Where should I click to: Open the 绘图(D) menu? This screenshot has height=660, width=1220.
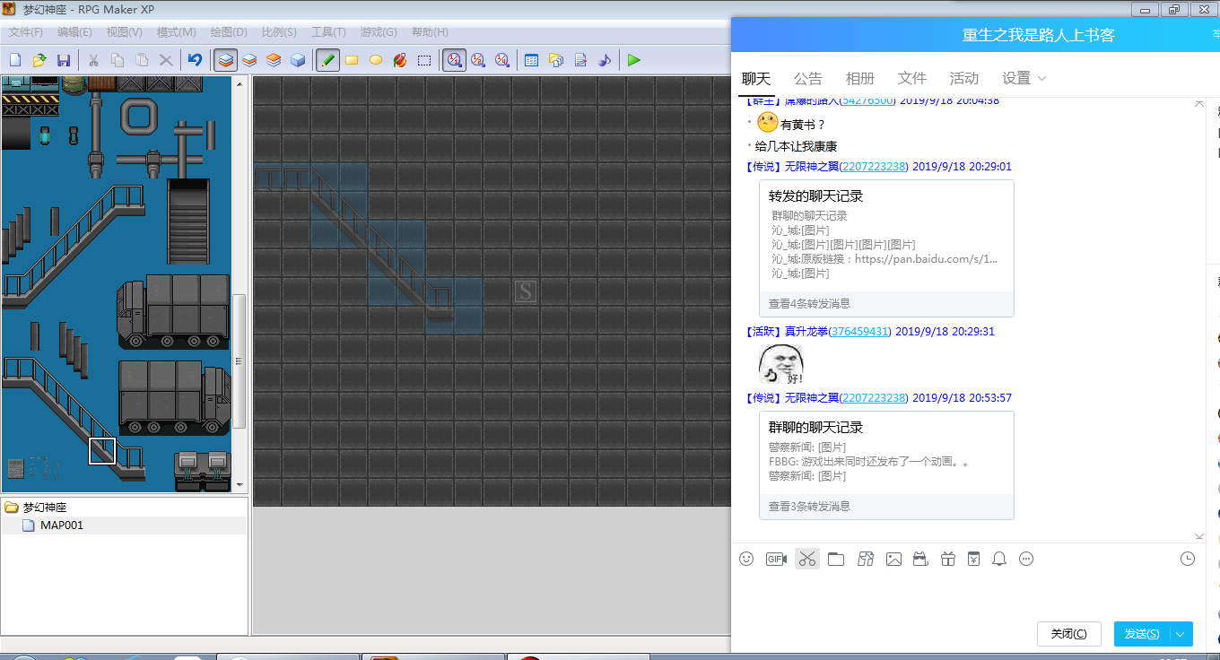tap(229, 32)
